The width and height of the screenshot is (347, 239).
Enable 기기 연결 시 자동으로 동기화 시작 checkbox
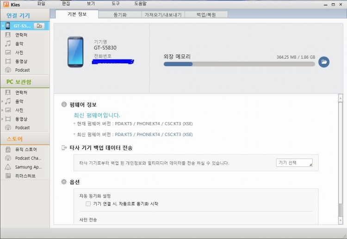point(88,203)
